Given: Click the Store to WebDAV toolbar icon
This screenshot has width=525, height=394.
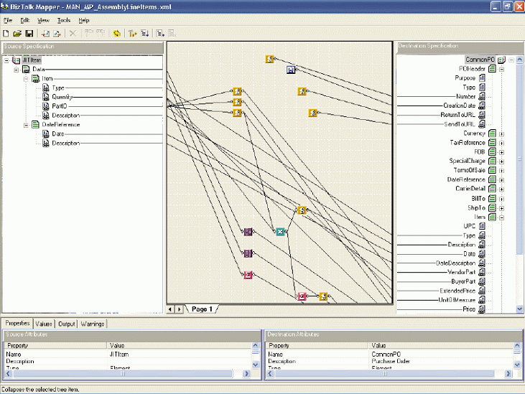Looking at the screenshot, I should [x=57, y=33].
